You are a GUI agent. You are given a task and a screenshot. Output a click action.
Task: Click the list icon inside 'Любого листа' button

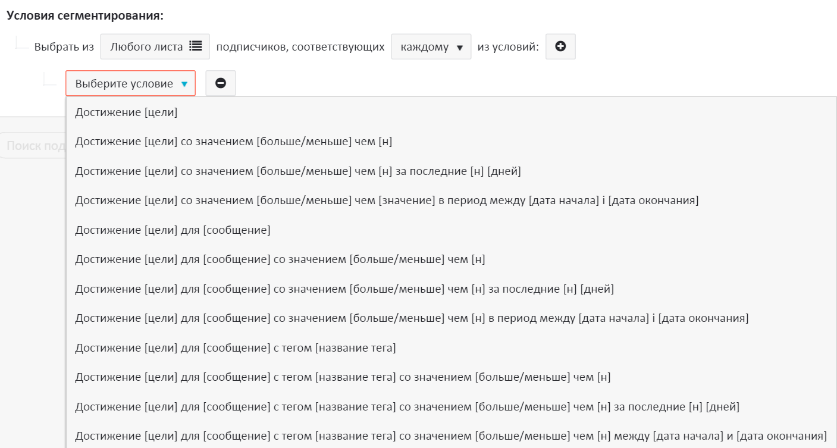195,46
